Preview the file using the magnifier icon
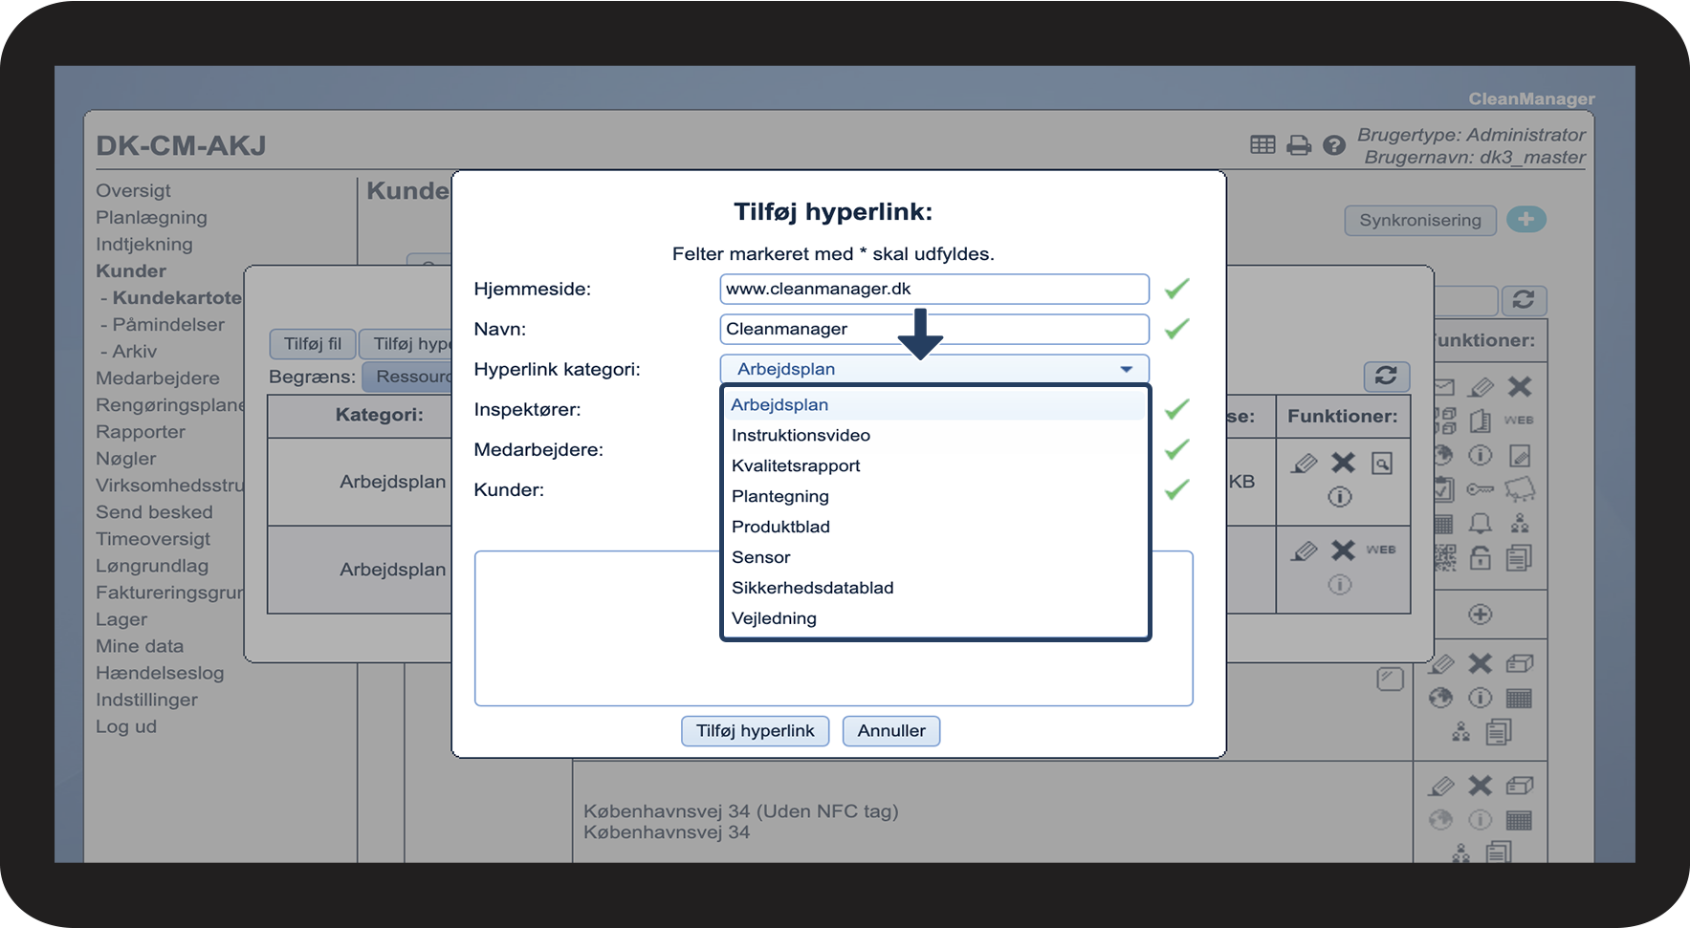This screenshot has width=1690, height=928. 1382,464
